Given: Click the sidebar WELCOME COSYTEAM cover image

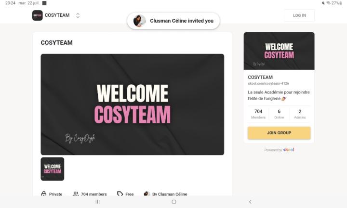Looking at the screenshot, I should coord(279,51).
